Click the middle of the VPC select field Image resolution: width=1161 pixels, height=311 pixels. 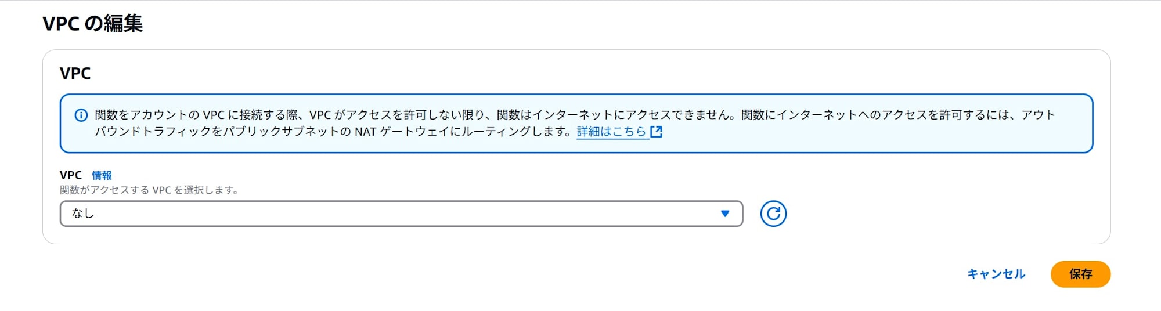(x=401, y=214)
